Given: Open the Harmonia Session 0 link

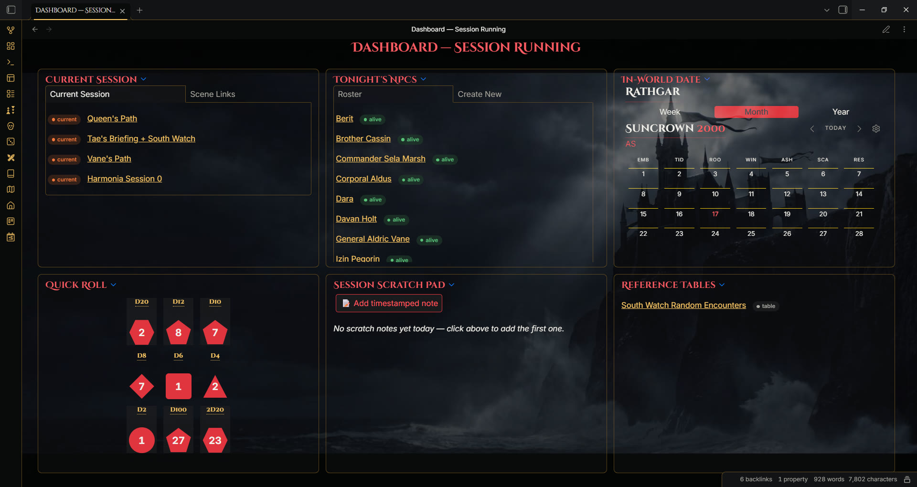Looking at the screenshot, I should click(x=125, y=179).
